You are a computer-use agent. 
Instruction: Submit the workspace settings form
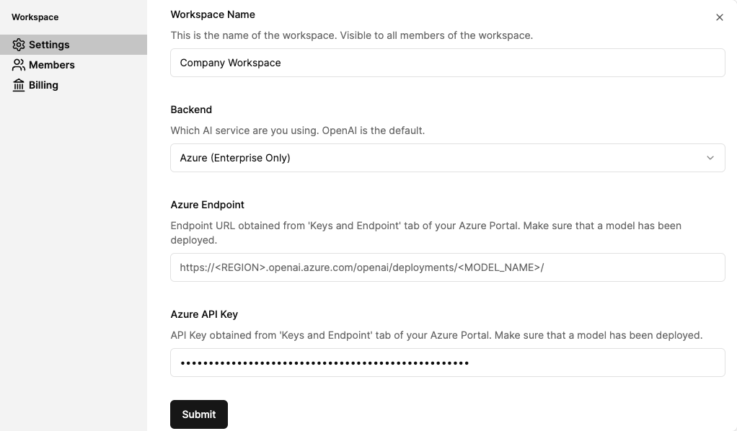[199, 414]
